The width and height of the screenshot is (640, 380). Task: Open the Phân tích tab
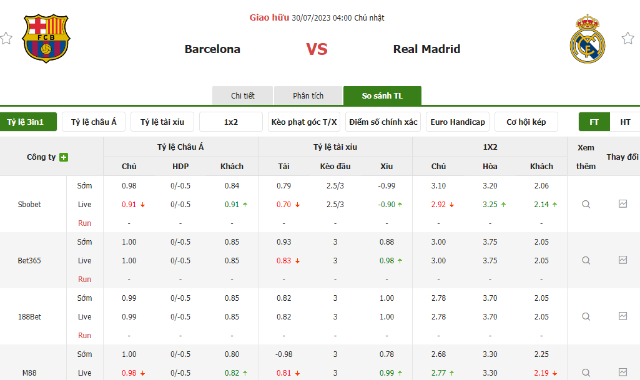point(308,95)
